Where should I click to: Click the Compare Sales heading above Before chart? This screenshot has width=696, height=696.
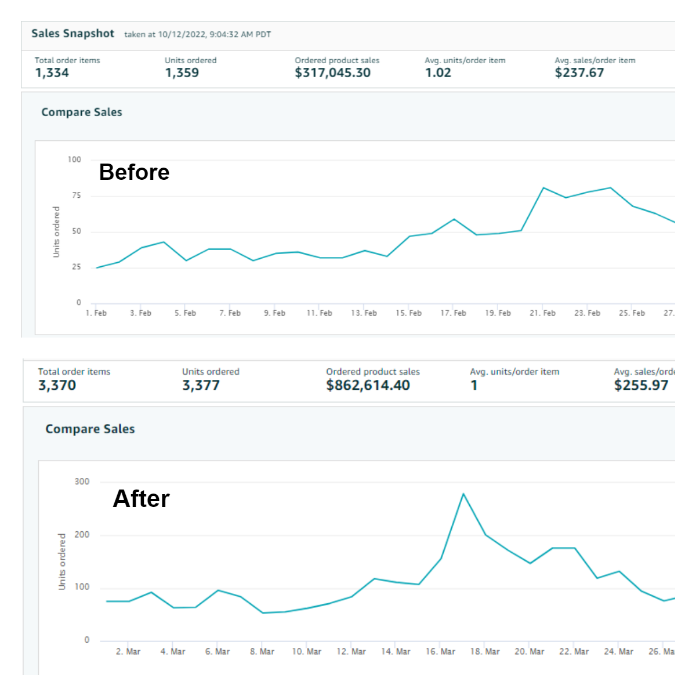(x=81, y=113)
